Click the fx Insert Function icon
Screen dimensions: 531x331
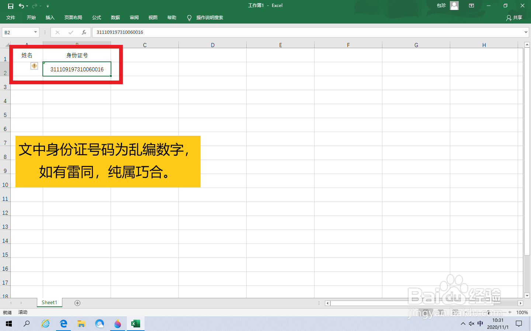tap(84, 32)
